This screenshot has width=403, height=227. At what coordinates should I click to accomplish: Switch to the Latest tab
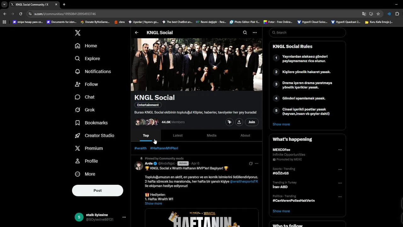[178, 135]
